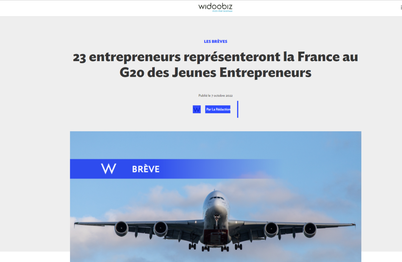Click the blue W author avatar
Image resolution: width=402 pixels, height=262 pixels.
(197, 109)
